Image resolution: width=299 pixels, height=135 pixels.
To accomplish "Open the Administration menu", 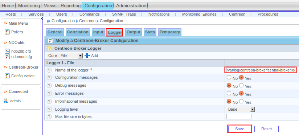I will (131, 6).
